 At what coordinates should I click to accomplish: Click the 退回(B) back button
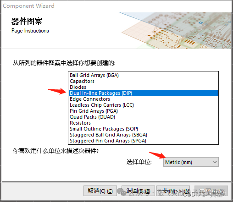(138, 191)
